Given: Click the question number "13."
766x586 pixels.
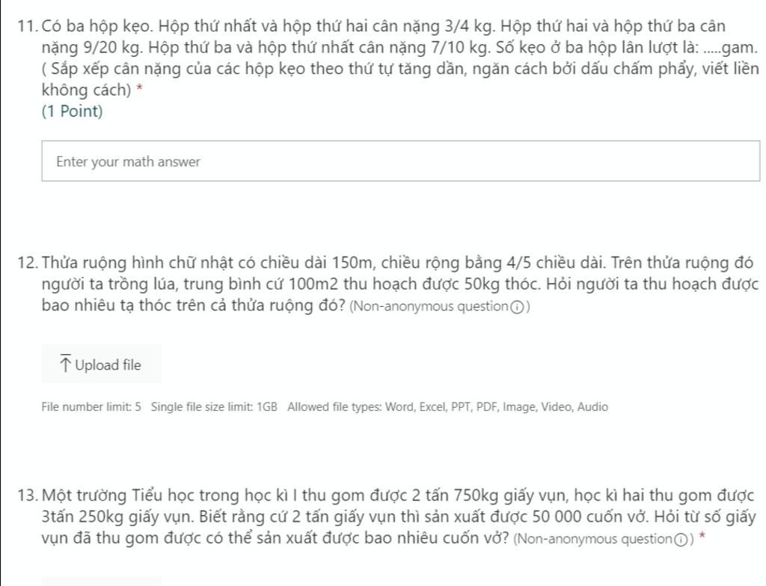Looking at the screenshot, I should (27, 496).
